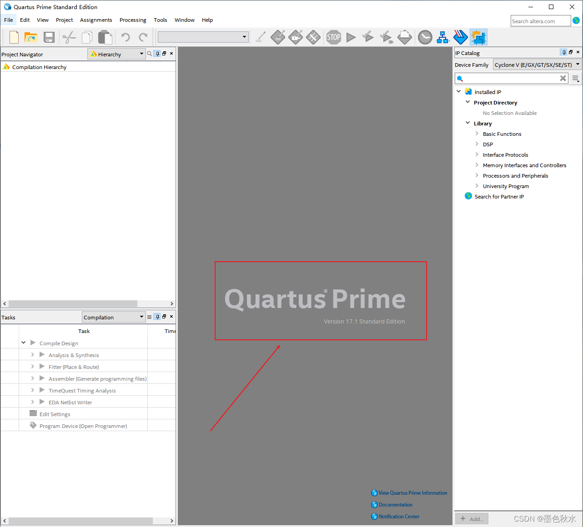Open the timing analyzer clock icon
Image resolution: width=583 pixels, height=527 pixels.
[x=425, y=37]
